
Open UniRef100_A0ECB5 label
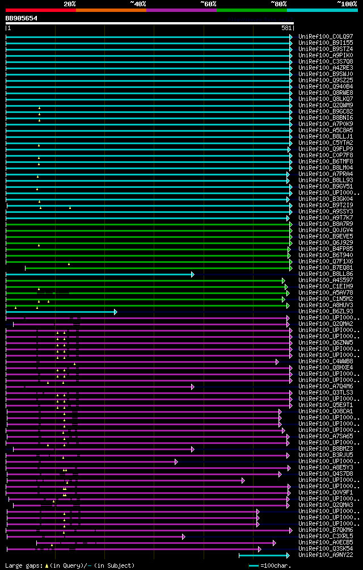pyautogui.click(x=326, y=542)
